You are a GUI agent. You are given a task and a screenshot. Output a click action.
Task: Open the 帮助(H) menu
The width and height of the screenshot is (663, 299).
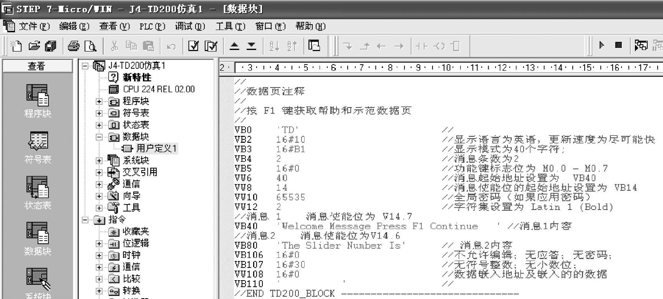tap(310, 26)
